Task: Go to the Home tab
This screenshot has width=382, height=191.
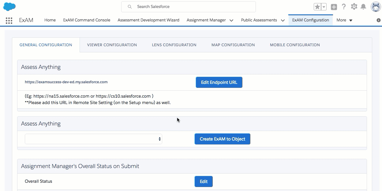Action: pyautogui.click(x=50, y=20)
